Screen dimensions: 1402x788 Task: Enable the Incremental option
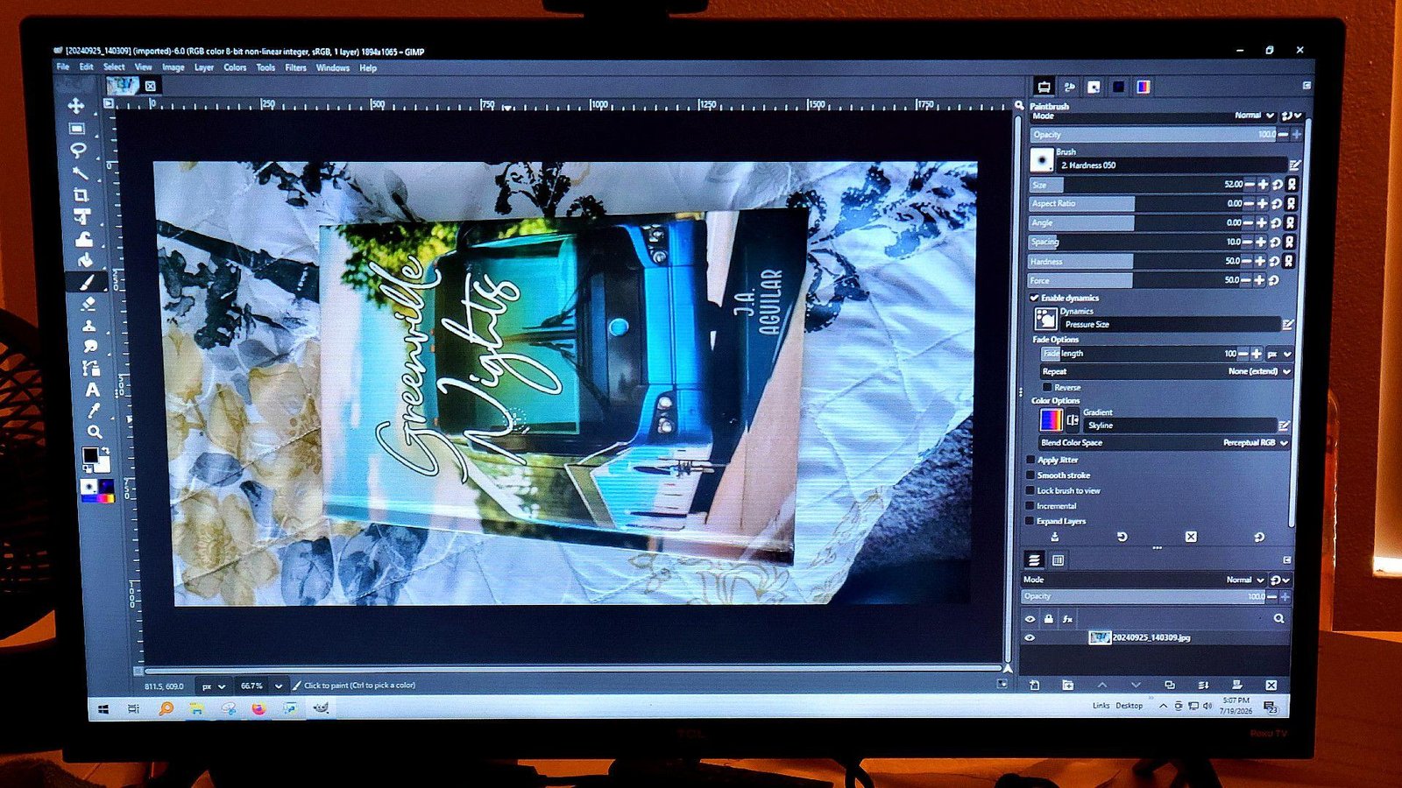click(x=1030, y=506)
